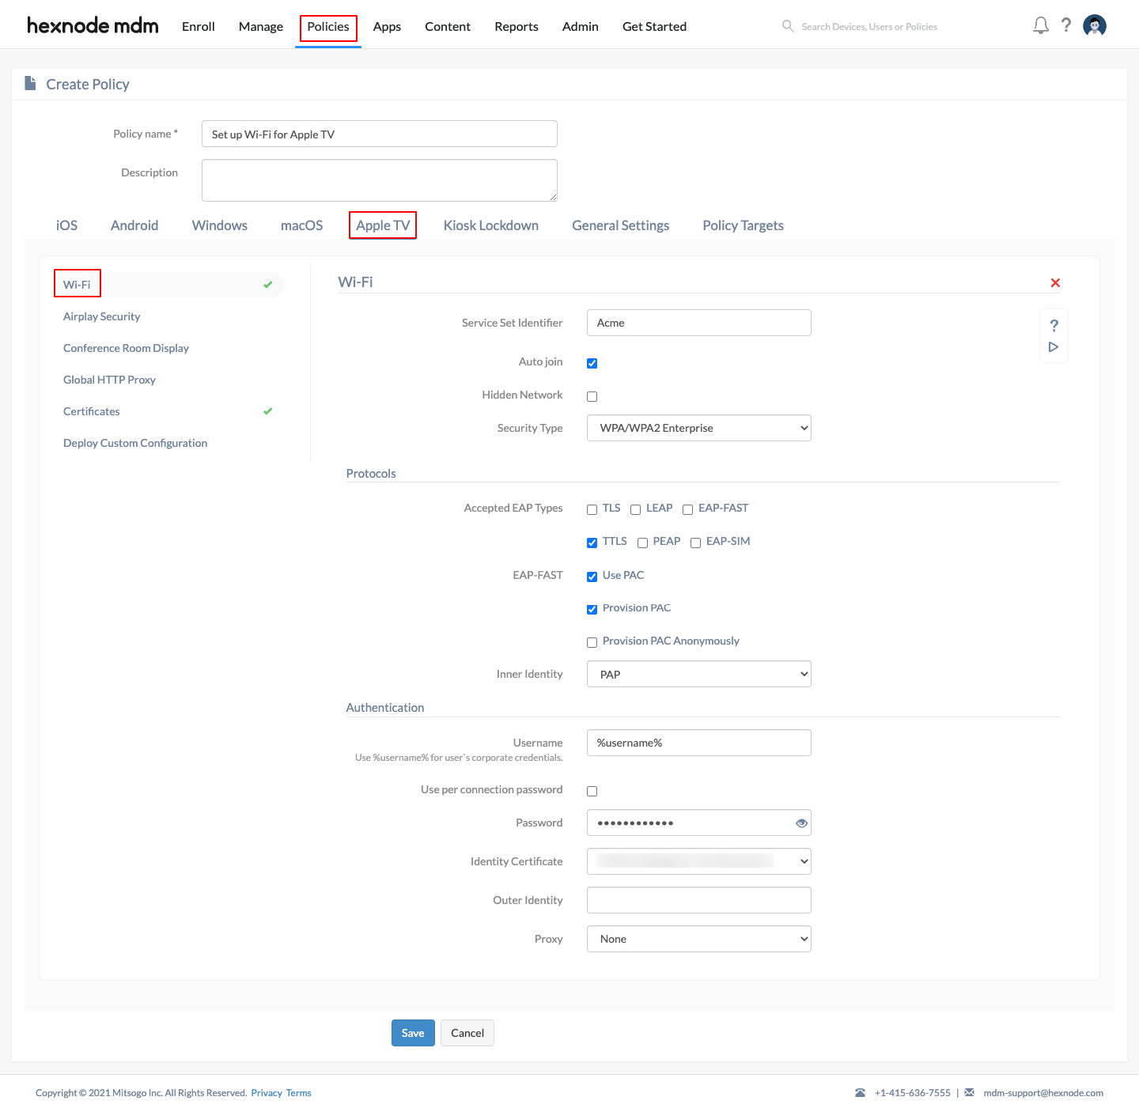Toggle the Use PAC checkbox
This screenshot has height=1112, width=1139.
[x=592, y=577]
